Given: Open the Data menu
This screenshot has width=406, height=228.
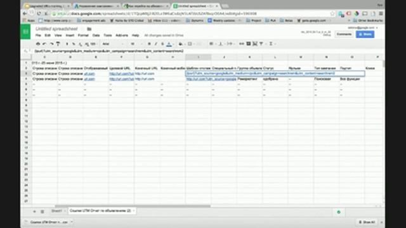Looking at the screenshot, I should point(96,35).
